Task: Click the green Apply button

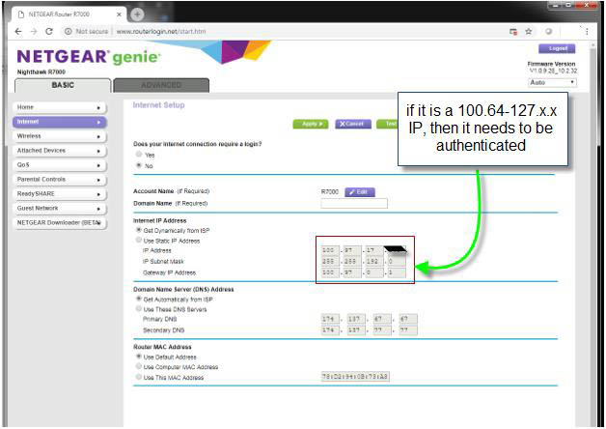Action: coord(311,124)
